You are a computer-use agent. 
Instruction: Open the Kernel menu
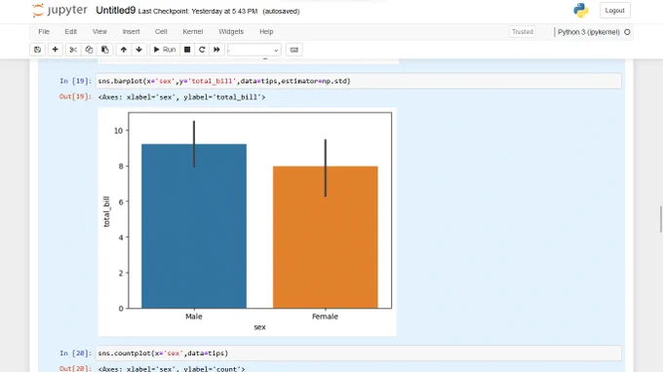tap(193, 32)
